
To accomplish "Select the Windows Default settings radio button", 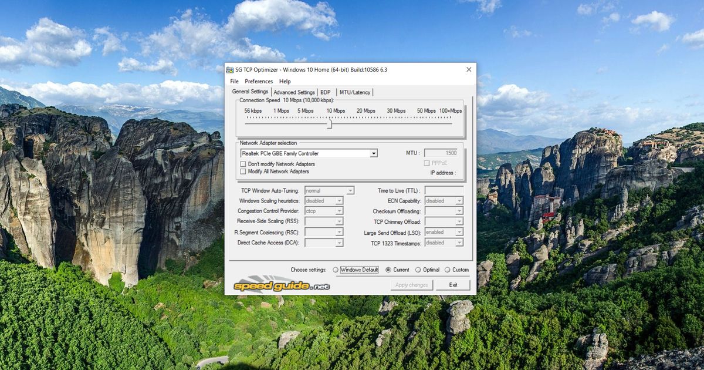I will pos(335,270).
